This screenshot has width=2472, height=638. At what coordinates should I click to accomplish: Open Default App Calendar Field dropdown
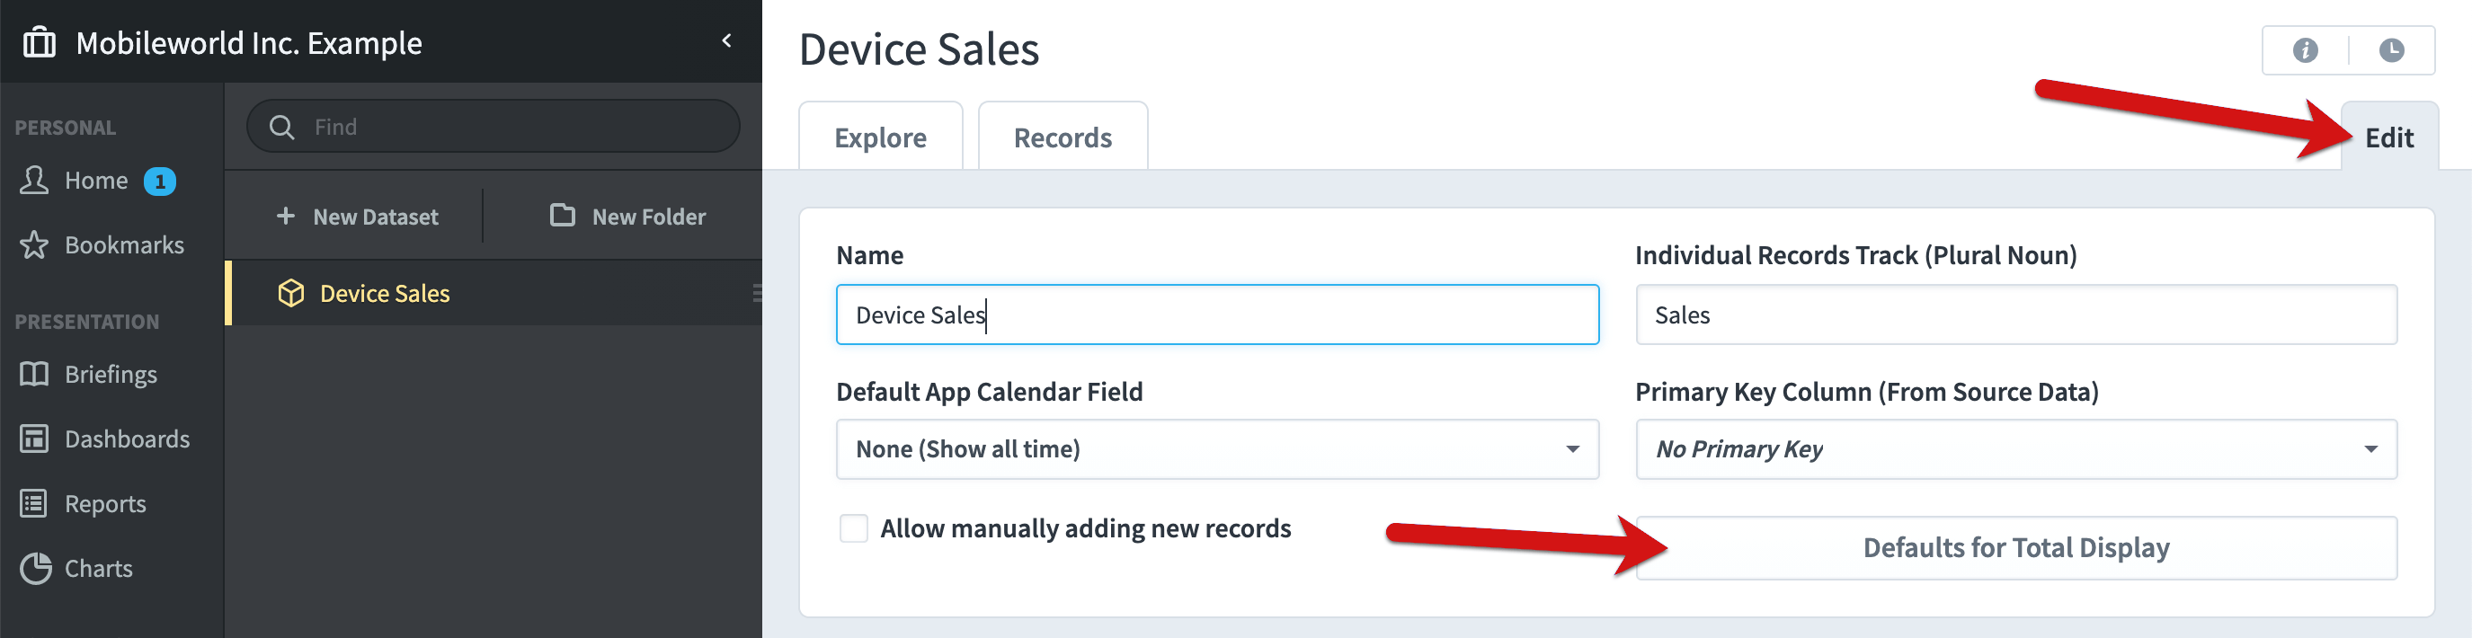pos(1217,449)
